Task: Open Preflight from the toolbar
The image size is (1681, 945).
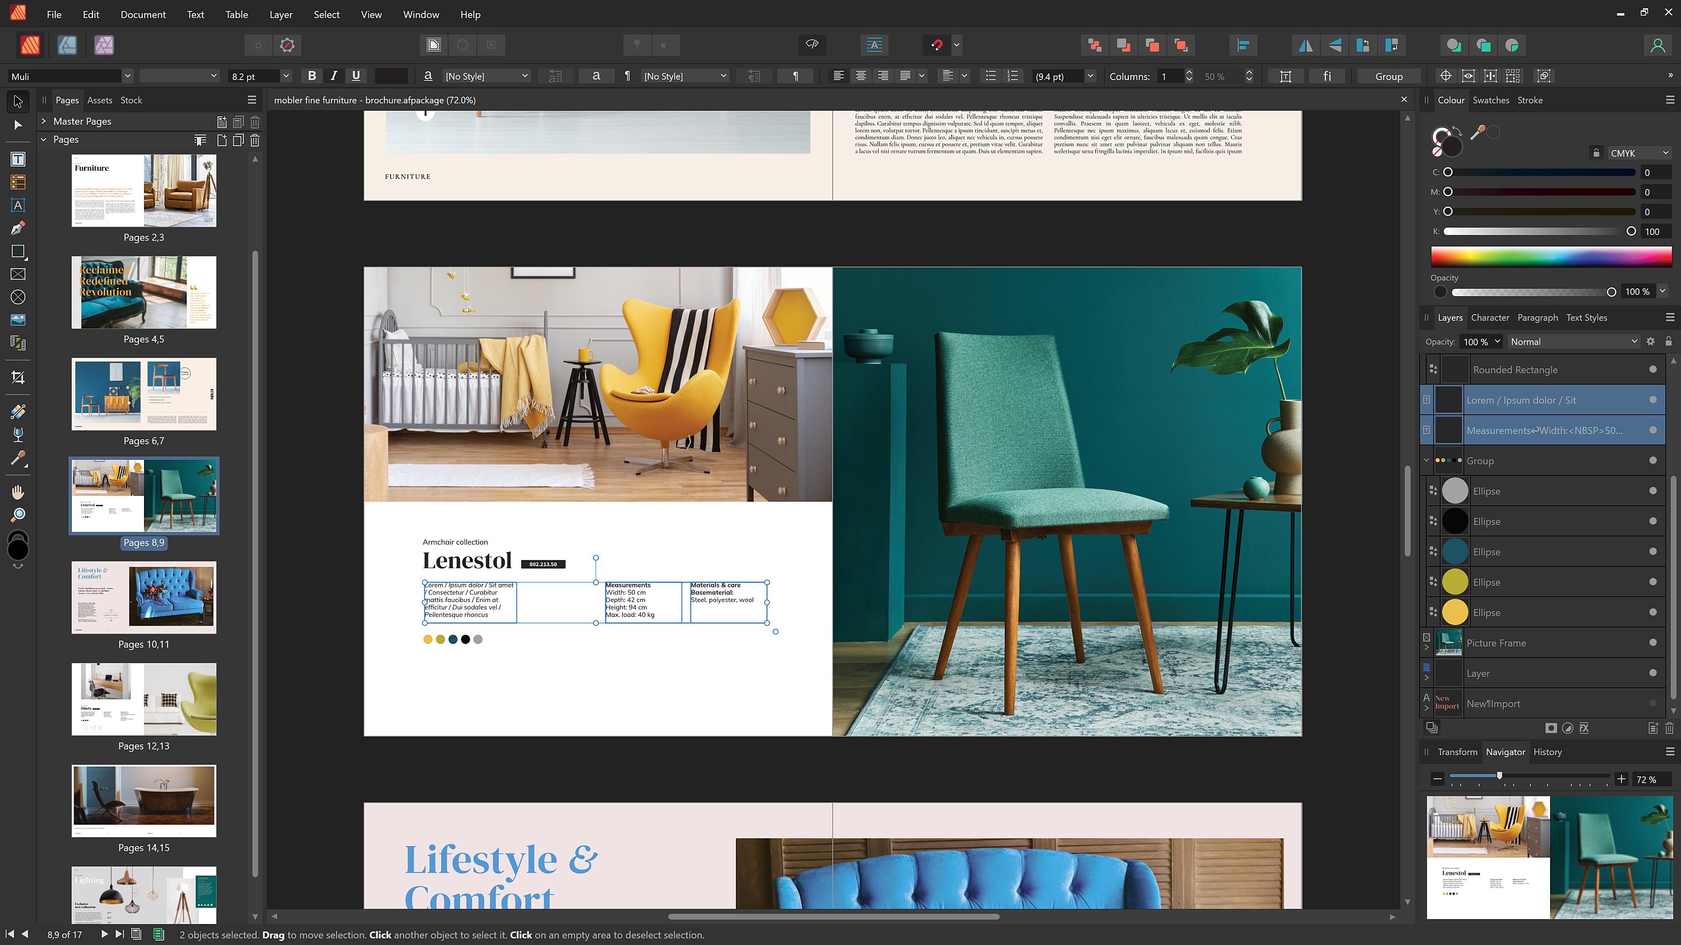Action: 812,45
